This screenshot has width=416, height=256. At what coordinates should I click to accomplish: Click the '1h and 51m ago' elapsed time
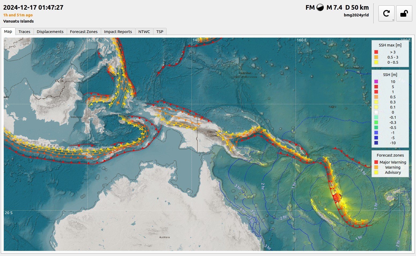click(18, 15)
